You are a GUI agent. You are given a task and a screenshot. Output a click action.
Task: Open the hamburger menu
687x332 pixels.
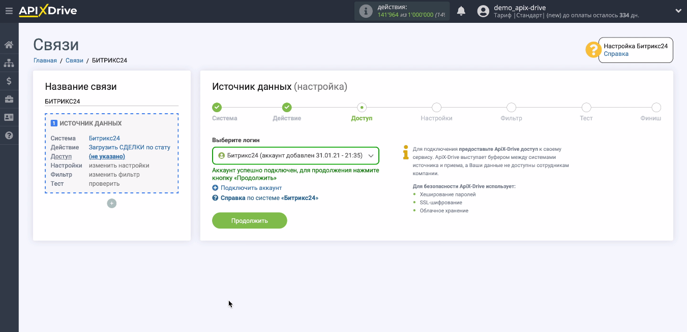(9, 11)
